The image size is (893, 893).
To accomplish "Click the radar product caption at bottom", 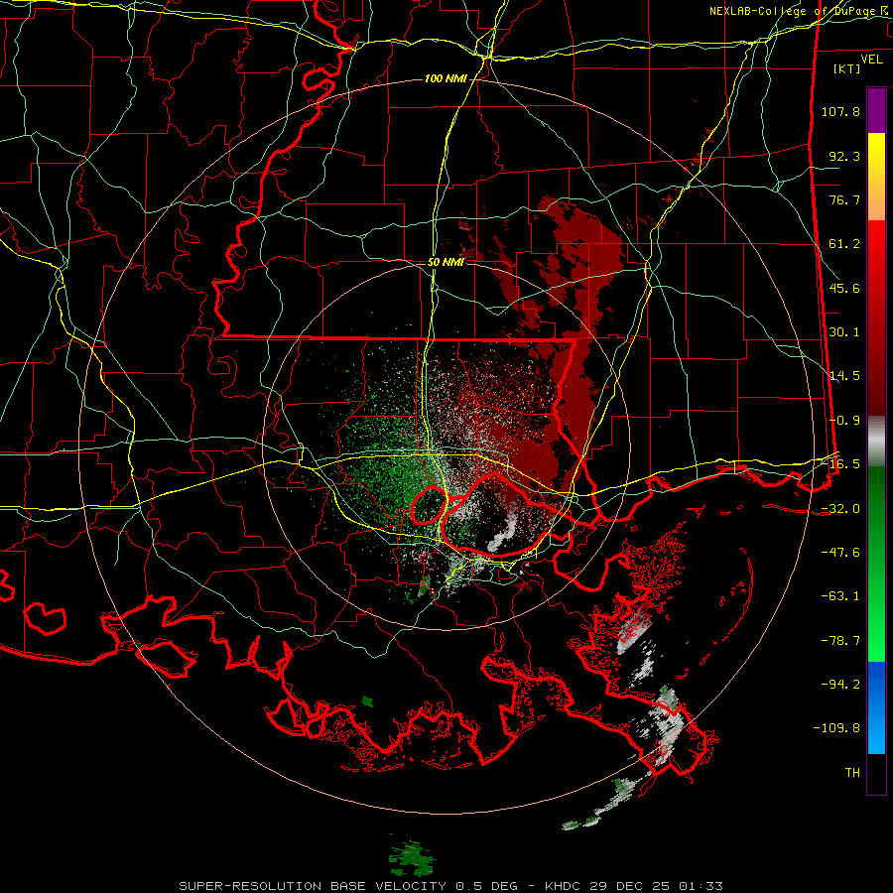I will (451, 886).
